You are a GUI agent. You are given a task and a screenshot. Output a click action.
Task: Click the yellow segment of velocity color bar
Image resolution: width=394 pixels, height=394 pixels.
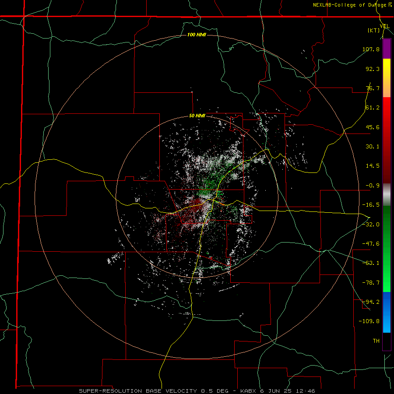point(387,78)
